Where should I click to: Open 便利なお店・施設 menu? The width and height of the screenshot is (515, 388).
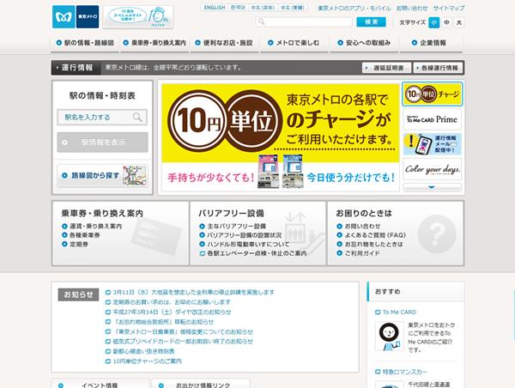[224, 43]
